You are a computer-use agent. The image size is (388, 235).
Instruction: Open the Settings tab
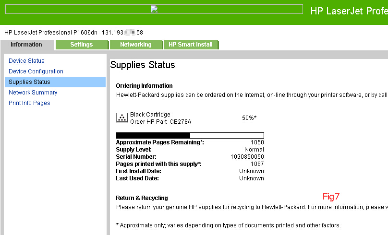pos(82,45)
